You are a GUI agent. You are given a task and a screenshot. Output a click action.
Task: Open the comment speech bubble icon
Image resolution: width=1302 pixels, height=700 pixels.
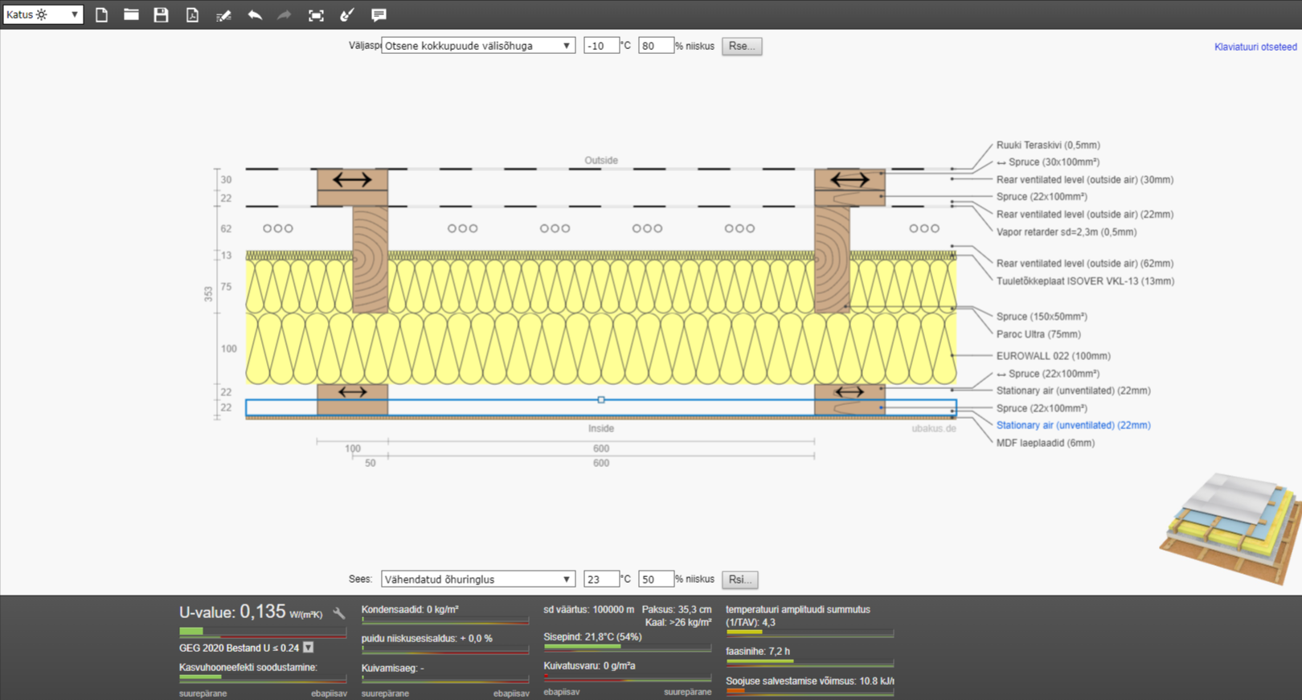pyautogui.click(x=379, y=14)
